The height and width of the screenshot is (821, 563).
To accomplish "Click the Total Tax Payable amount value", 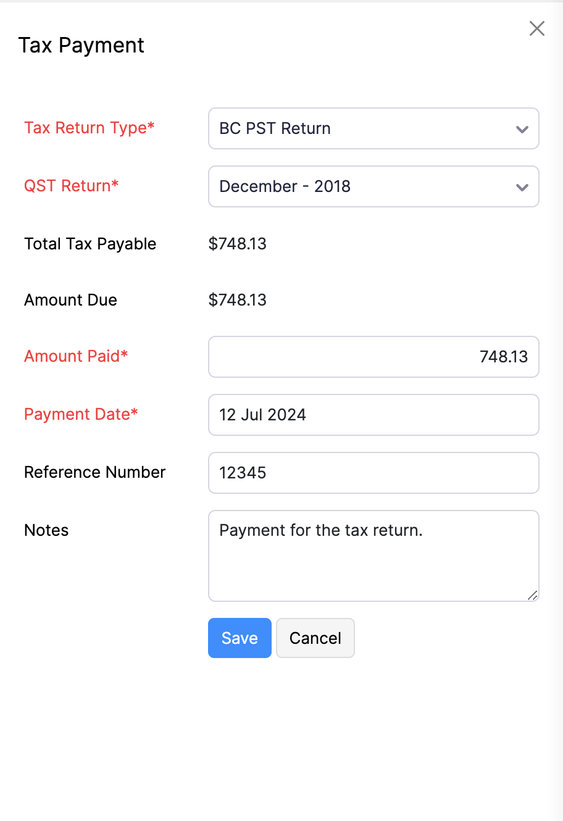I will click(238, 244).
